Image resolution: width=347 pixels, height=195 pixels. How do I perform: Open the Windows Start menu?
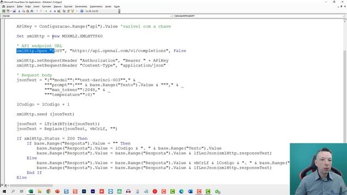[x=4, y=191]
